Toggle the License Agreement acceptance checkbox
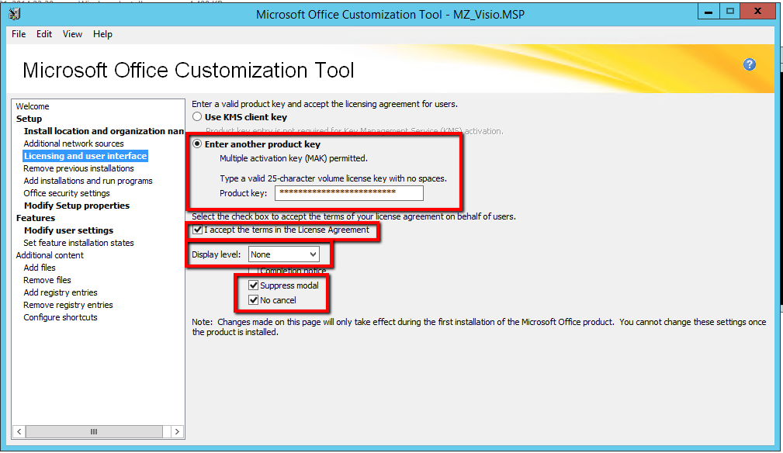 point(197,230)
